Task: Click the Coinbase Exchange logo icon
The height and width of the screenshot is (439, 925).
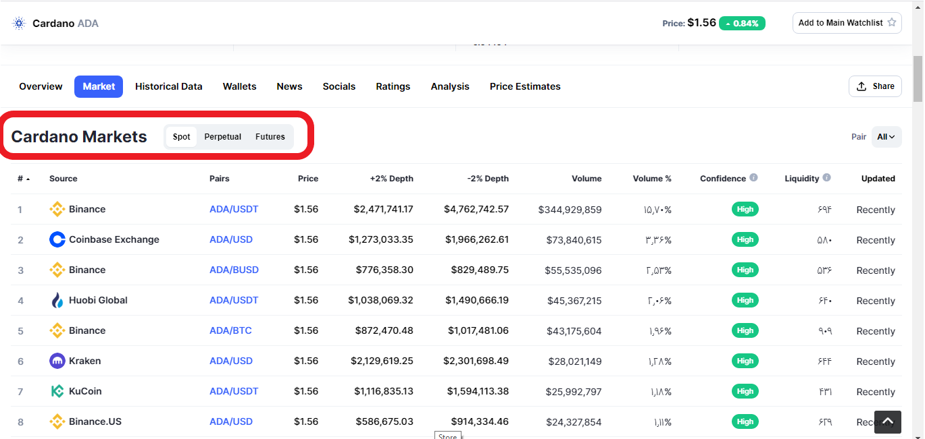Action: (x=57, y=239)
